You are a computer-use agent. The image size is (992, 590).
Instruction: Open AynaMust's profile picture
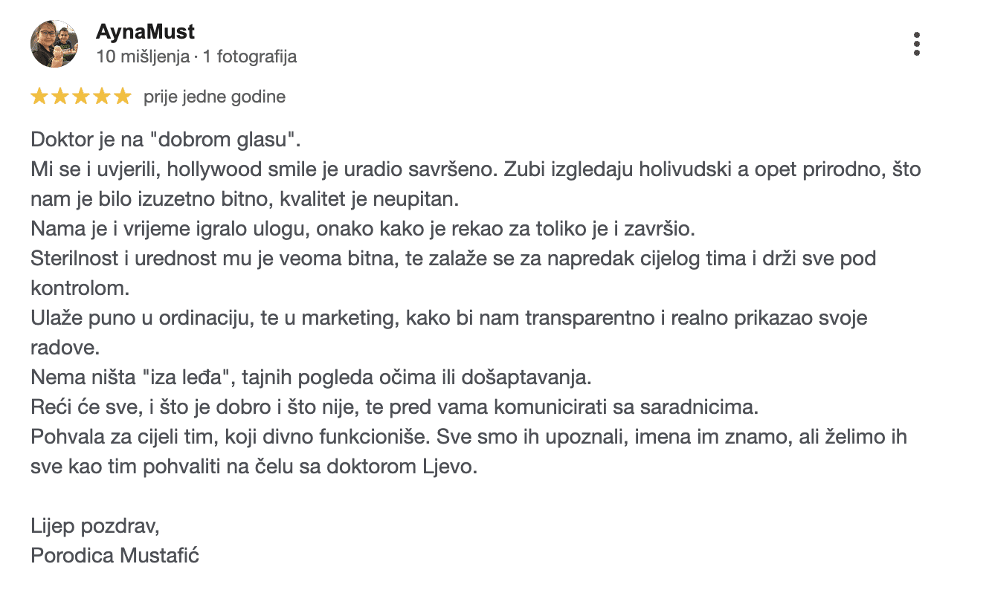pos(54,44)
